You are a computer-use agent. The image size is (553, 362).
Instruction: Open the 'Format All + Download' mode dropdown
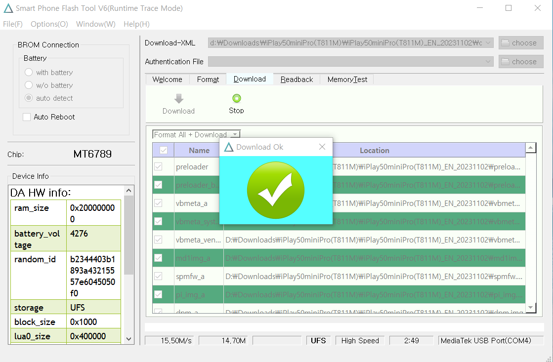coord(235,135)
